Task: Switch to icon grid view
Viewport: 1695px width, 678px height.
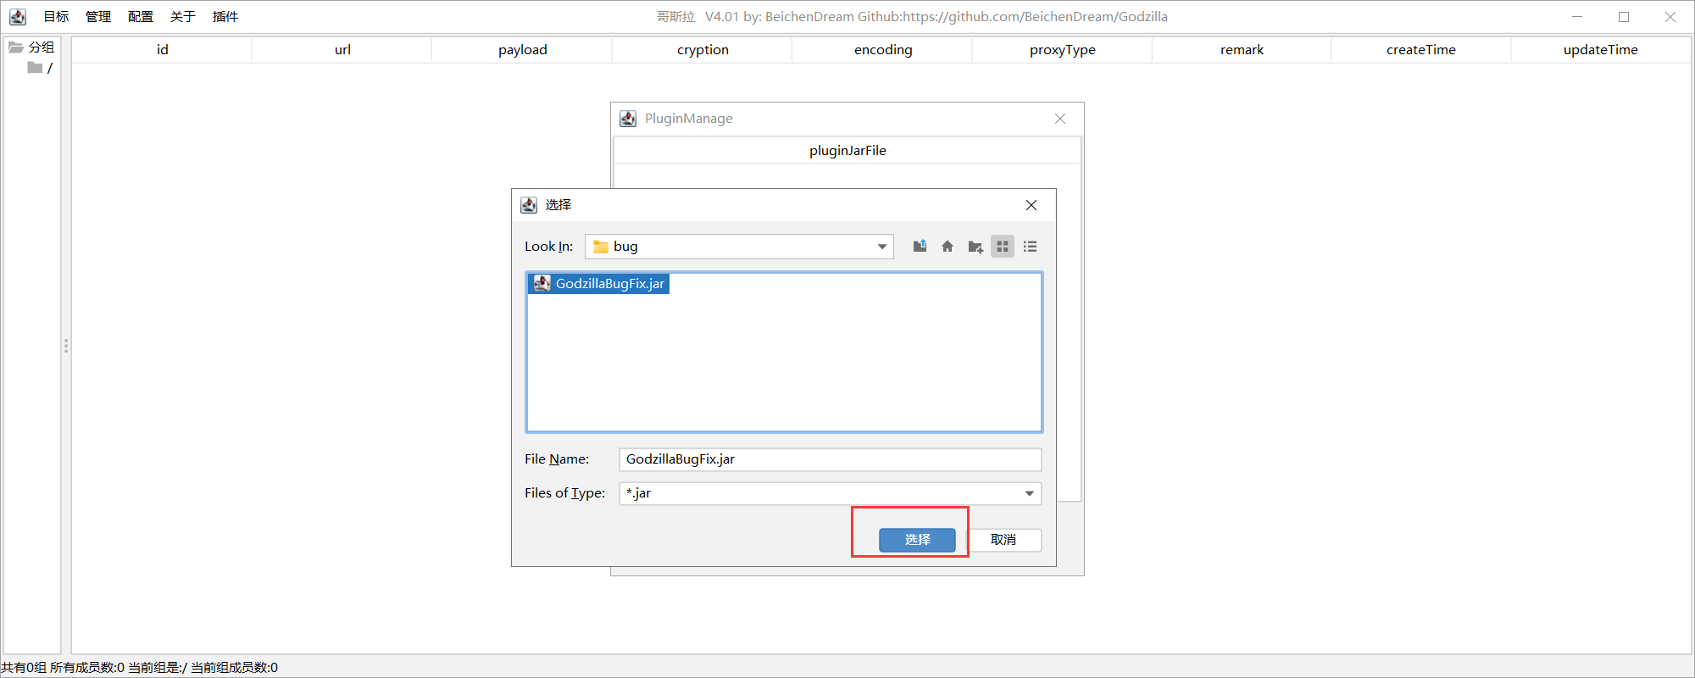Action: click(x=1003, y=247)
